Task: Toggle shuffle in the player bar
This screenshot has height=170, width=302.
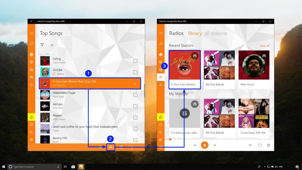Action: 251,145
